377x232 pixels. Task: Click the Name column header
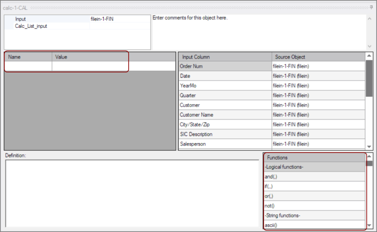tap(28, 57)
